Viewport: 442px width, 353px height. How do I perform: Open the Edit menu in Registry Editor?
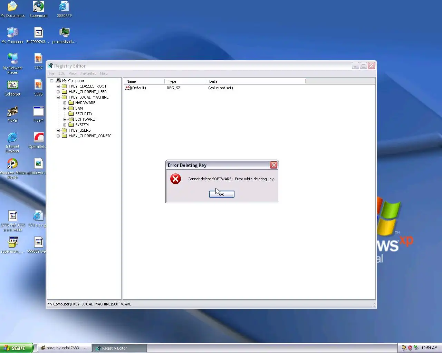pyautogui.click(x=61, y=73)
